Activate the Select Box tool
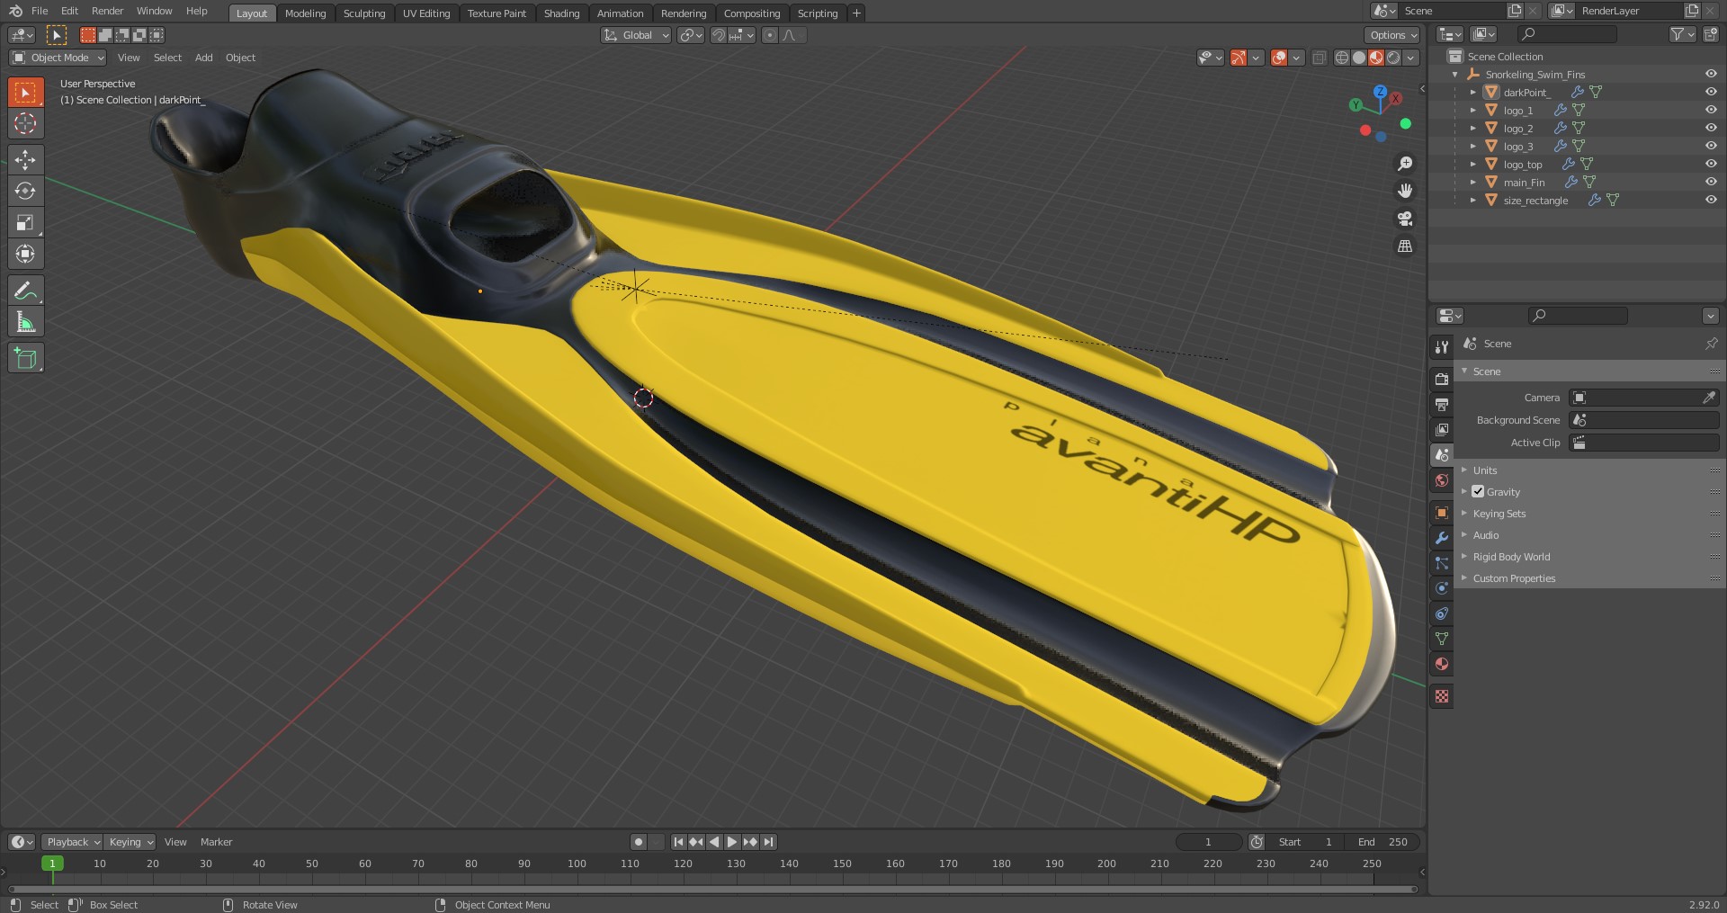 click(25, 93)
